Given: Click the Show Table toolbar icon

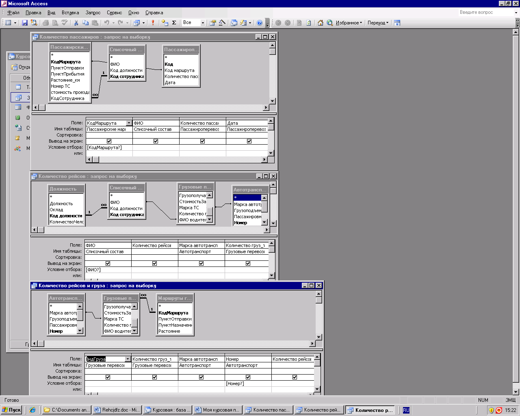Looking at the screenshot, I should coord(165,23).
